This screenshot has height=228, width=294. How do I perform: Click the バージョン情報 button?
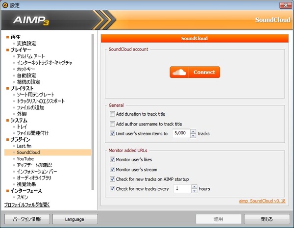[x=27, y=219]
